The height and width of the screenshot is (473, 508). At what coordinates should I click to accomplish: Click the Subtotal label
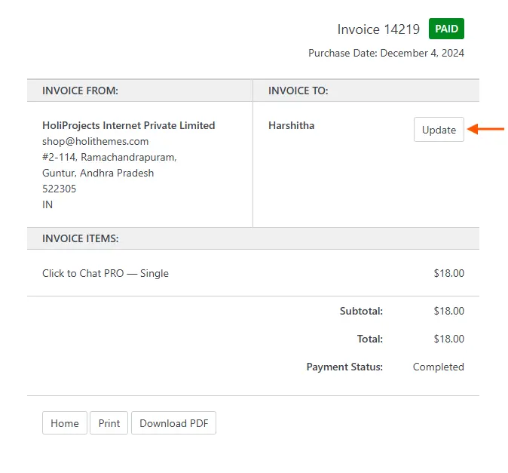click(x=362, y=311)
